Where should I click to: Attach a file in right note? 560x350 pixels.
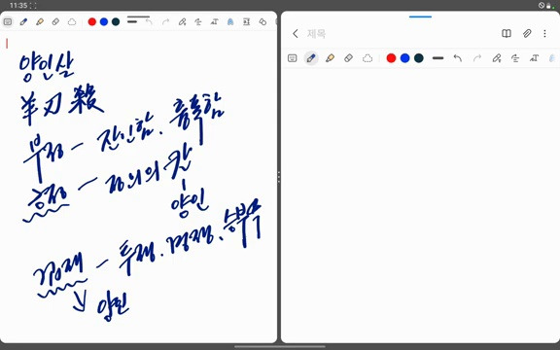tap(527, 34)
